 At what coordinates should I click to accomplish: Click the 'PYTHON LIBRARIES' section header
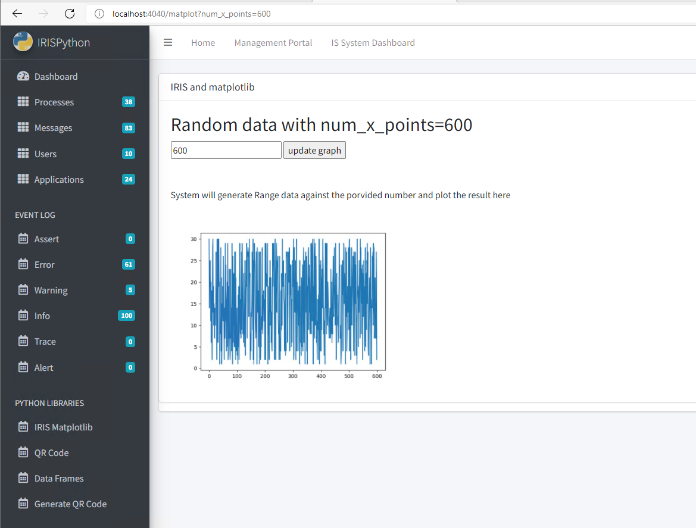[49, 403]
